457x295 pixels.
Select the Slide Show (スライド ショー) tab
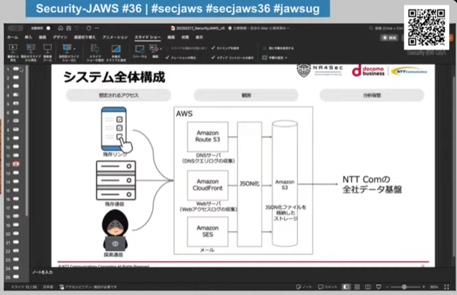[x=147, y=37]
